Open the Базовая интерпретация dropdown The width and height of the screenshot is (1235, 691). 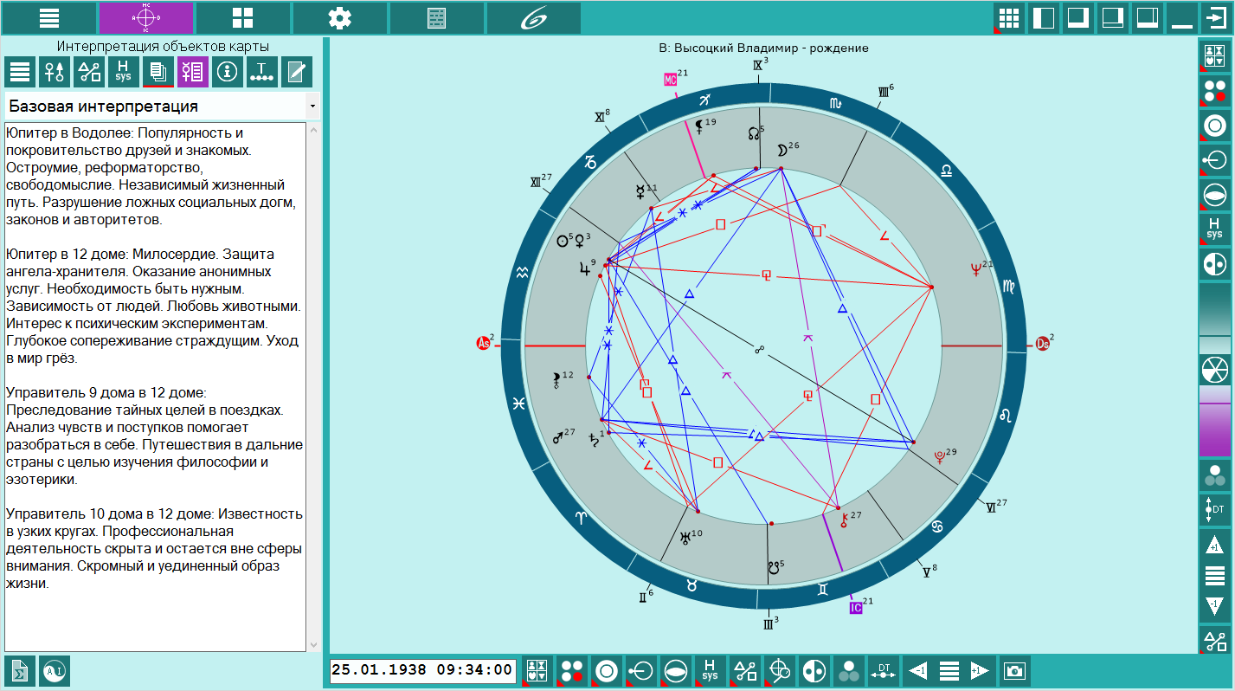pos(163,107)
